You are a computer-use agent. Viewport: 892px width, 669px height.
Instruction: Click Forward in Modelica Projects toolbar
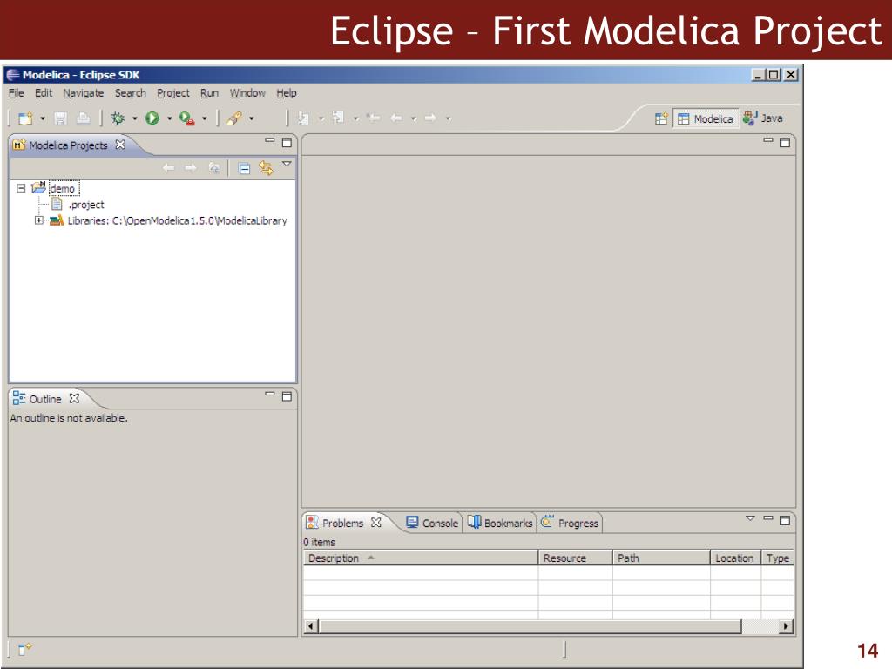click(191, 168)
